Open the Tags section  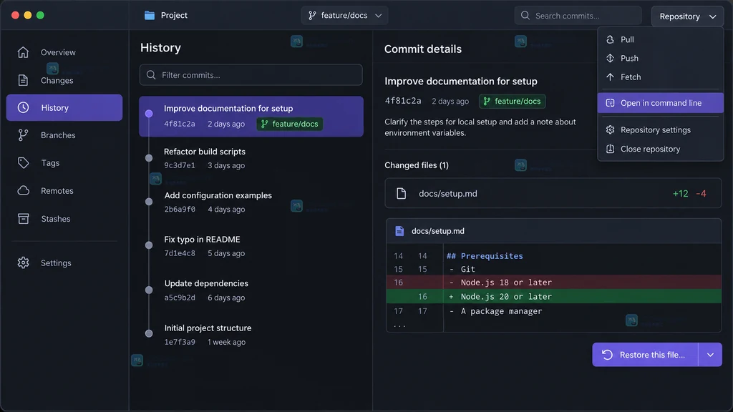click(x=64, y=162)
